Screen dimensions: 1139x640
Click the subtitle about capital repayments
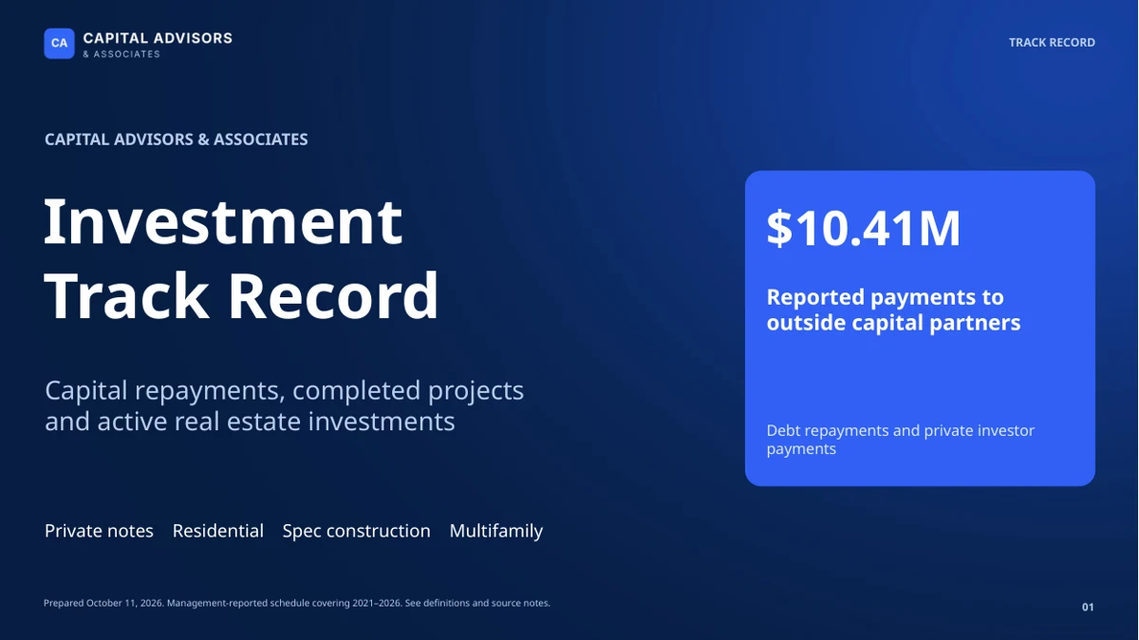[284, 405]
